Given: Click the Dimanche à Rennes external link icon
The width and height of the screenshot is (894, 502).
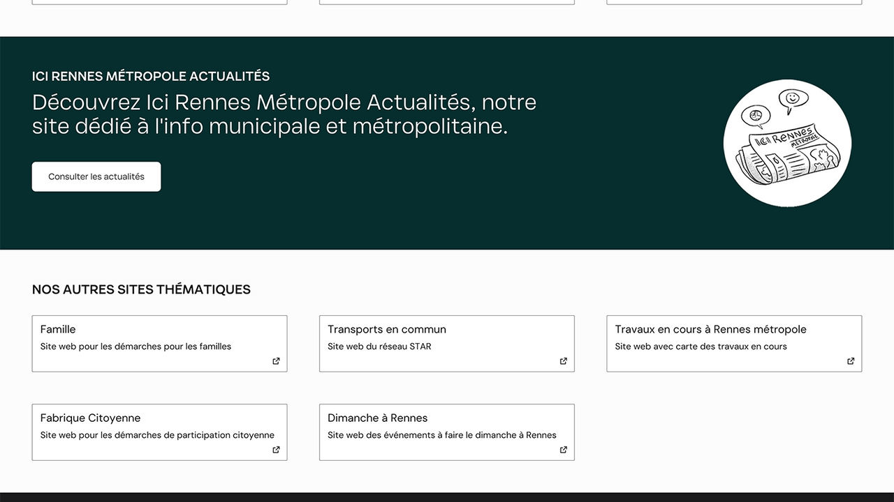Looking at the screenshot, I should coord(563,450).
